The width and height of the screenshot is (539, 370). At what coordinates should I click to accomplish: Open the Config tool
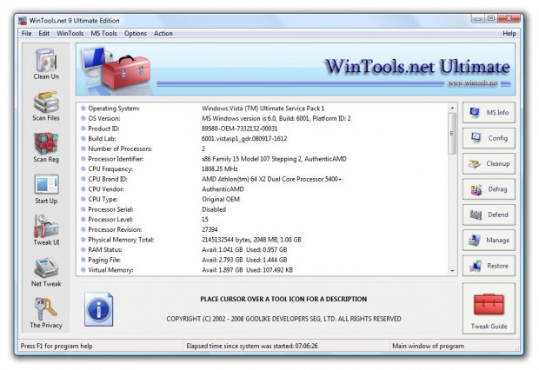click(x=489, y=138)
